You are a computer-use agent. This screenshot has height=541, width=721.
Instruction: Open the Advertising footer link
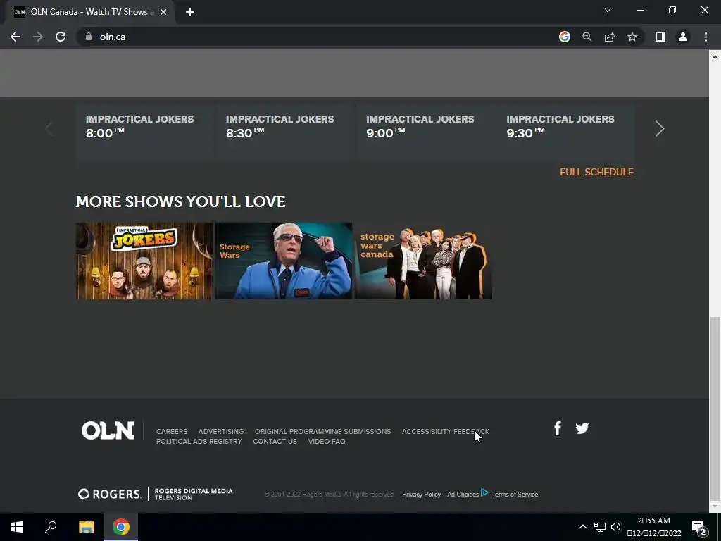click(x=220, y=432)
